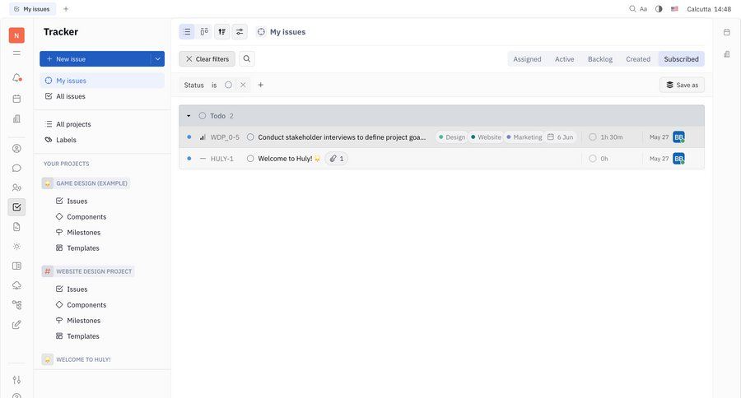
Task: Switch to list view layout icon
Action: pyautogui.click(x=187, y=32)
